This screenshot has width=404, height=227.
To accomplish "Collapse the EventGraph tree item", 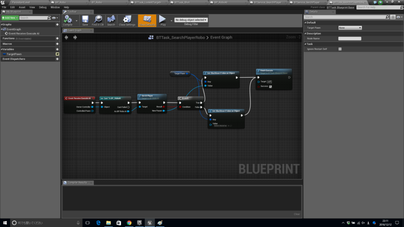I will (2, 29).
